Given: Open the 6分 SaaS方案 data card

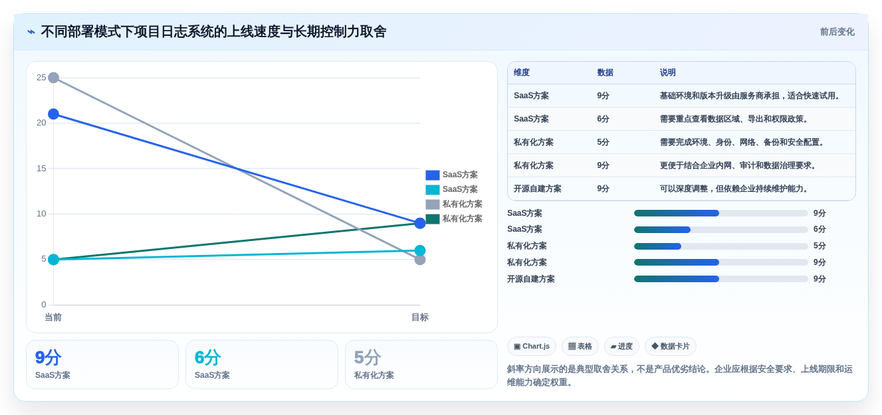Looking at the screenshot, I should click(262, 365).
